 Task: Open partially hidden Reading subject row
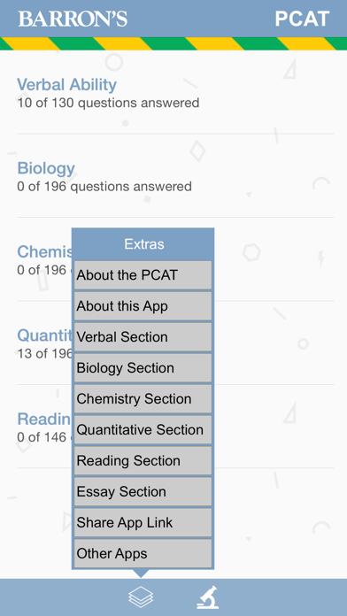pyautogui.click(x=44, y=427)
